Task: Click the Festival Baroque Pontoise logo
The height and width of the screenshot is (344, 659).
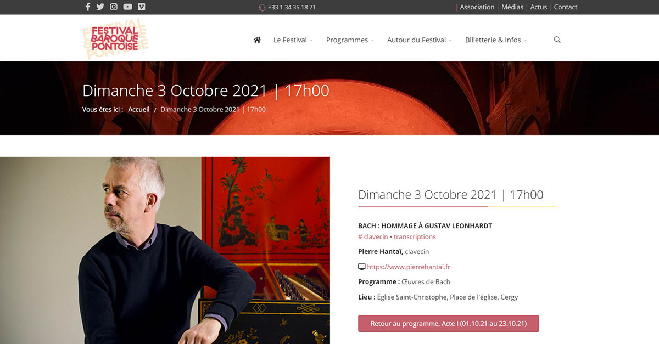Action: click(x=115, y=39)
